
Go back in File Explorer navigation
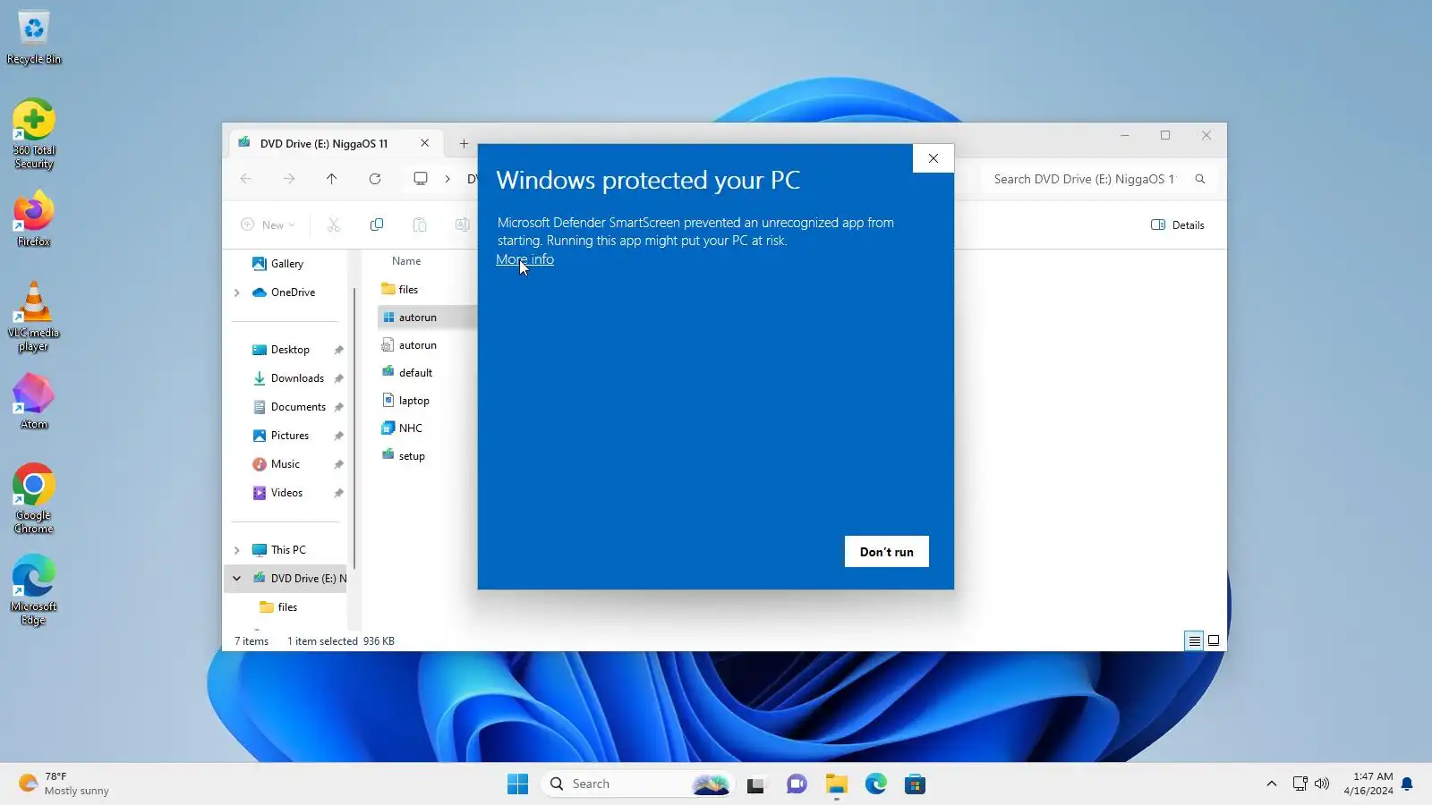click(245, 179)
